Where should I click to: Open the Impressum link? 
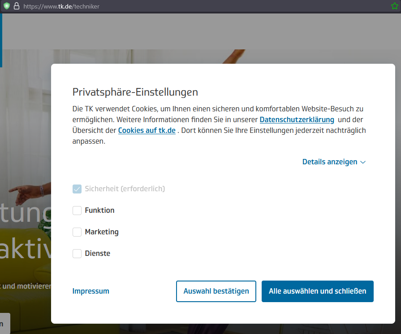pyautogui.click(x=91, y=291)
